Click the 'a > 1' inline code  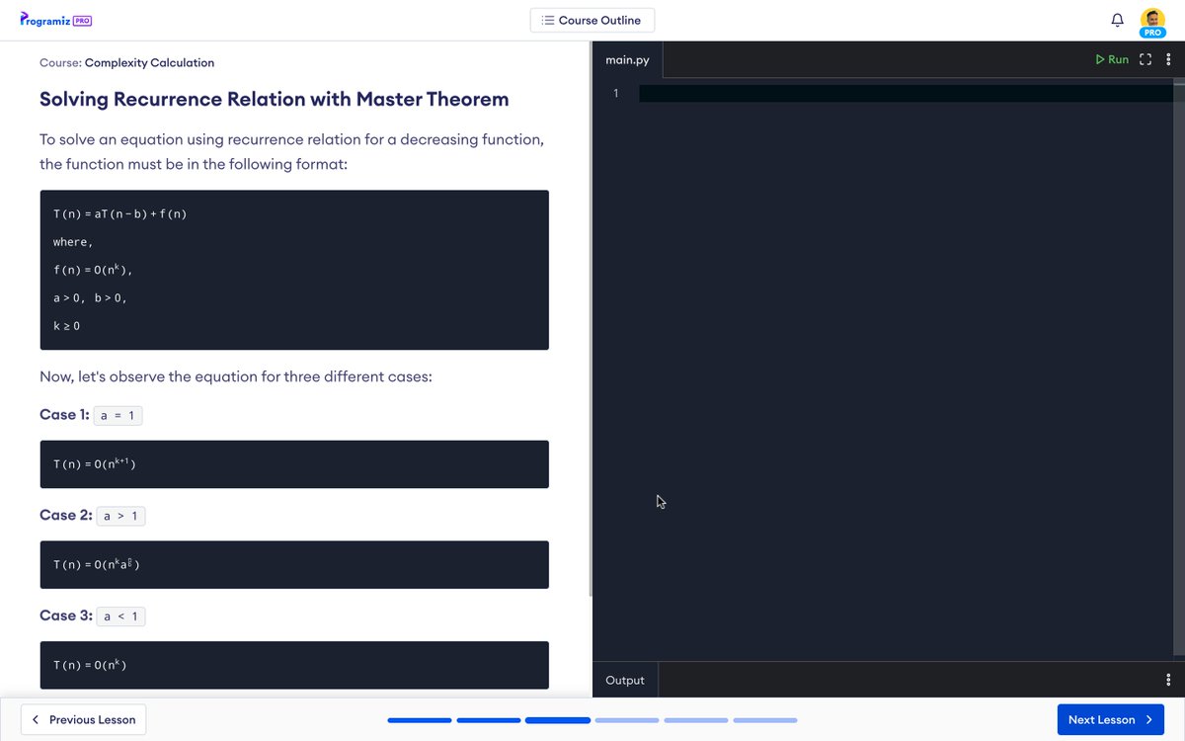(x=121, y=516)
